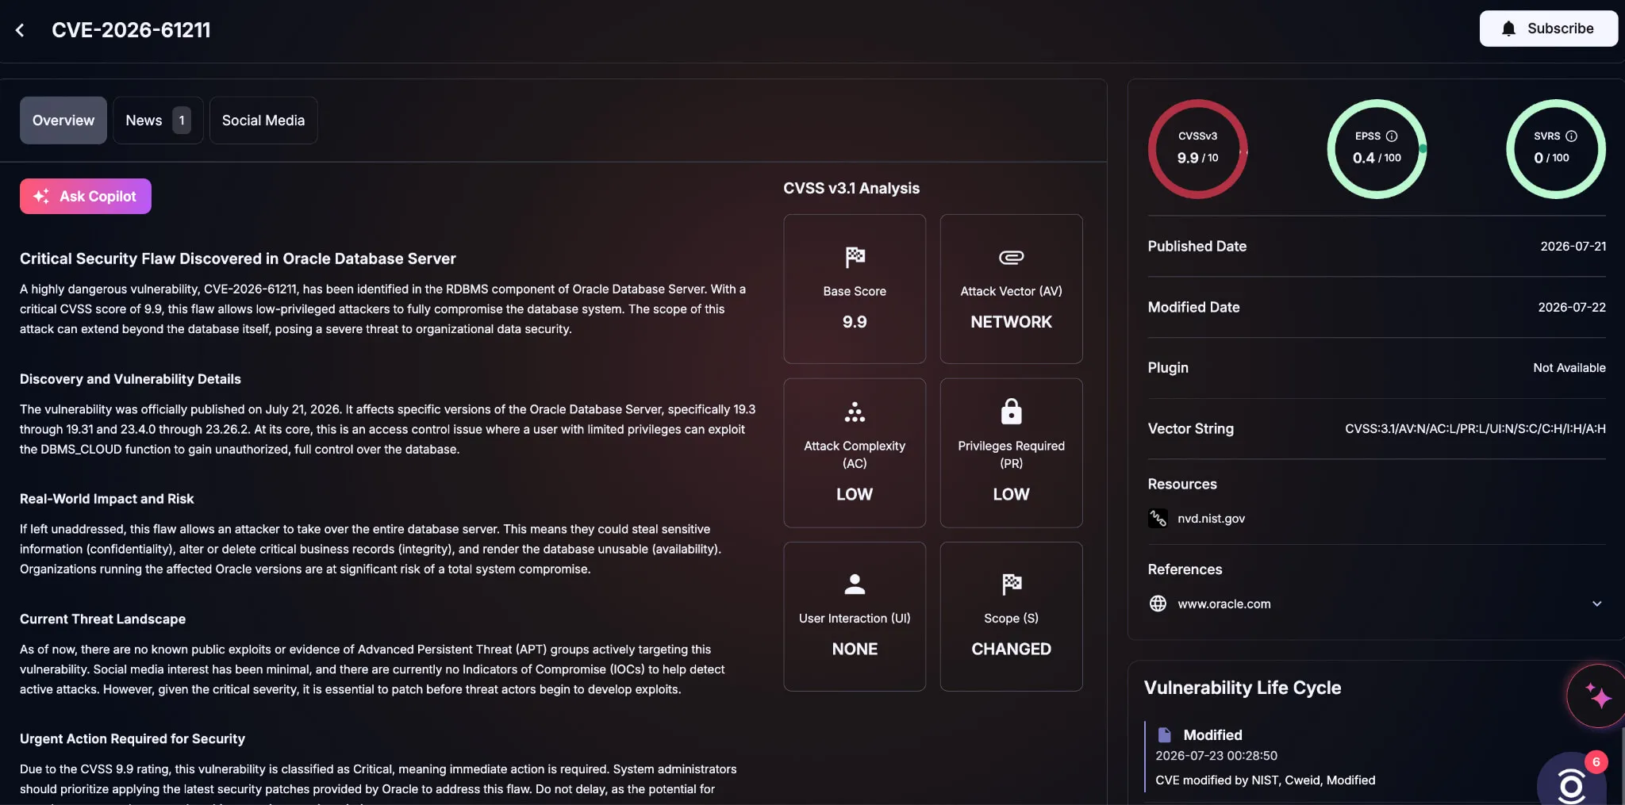Click the Attack Vector NETWORK card
The width and height of the screenshot is (1625, 805).
[1011, 289]
